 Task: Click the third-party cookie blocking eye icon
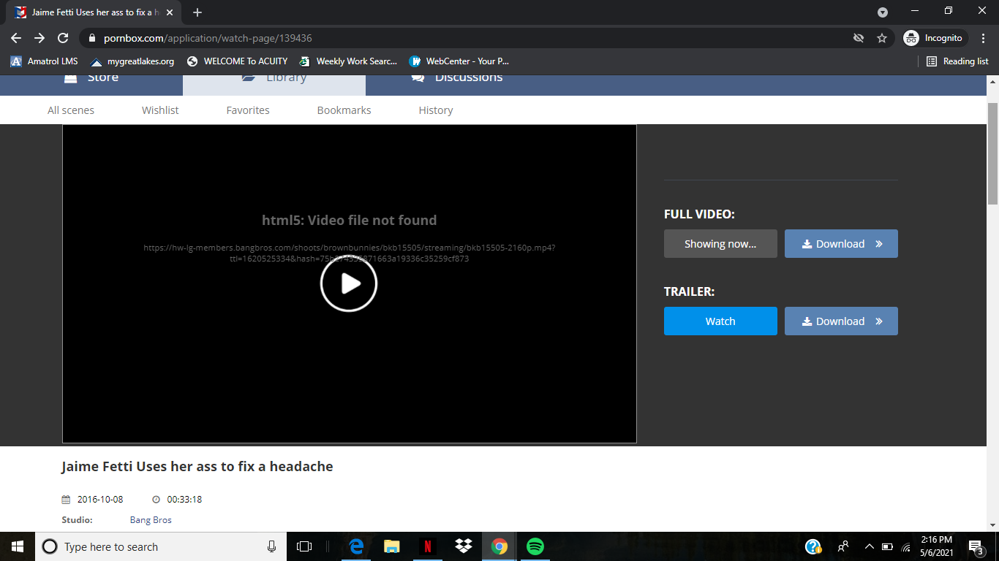coord(859,38)
